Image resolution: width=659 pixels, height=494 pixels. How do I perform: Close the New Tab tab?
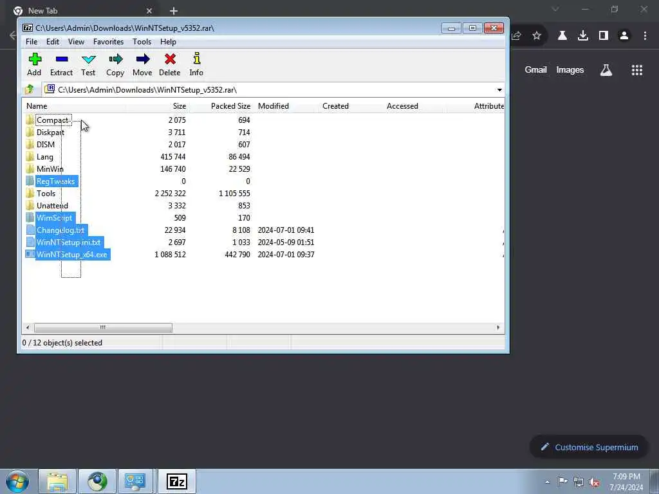click(x=149, y=11)
